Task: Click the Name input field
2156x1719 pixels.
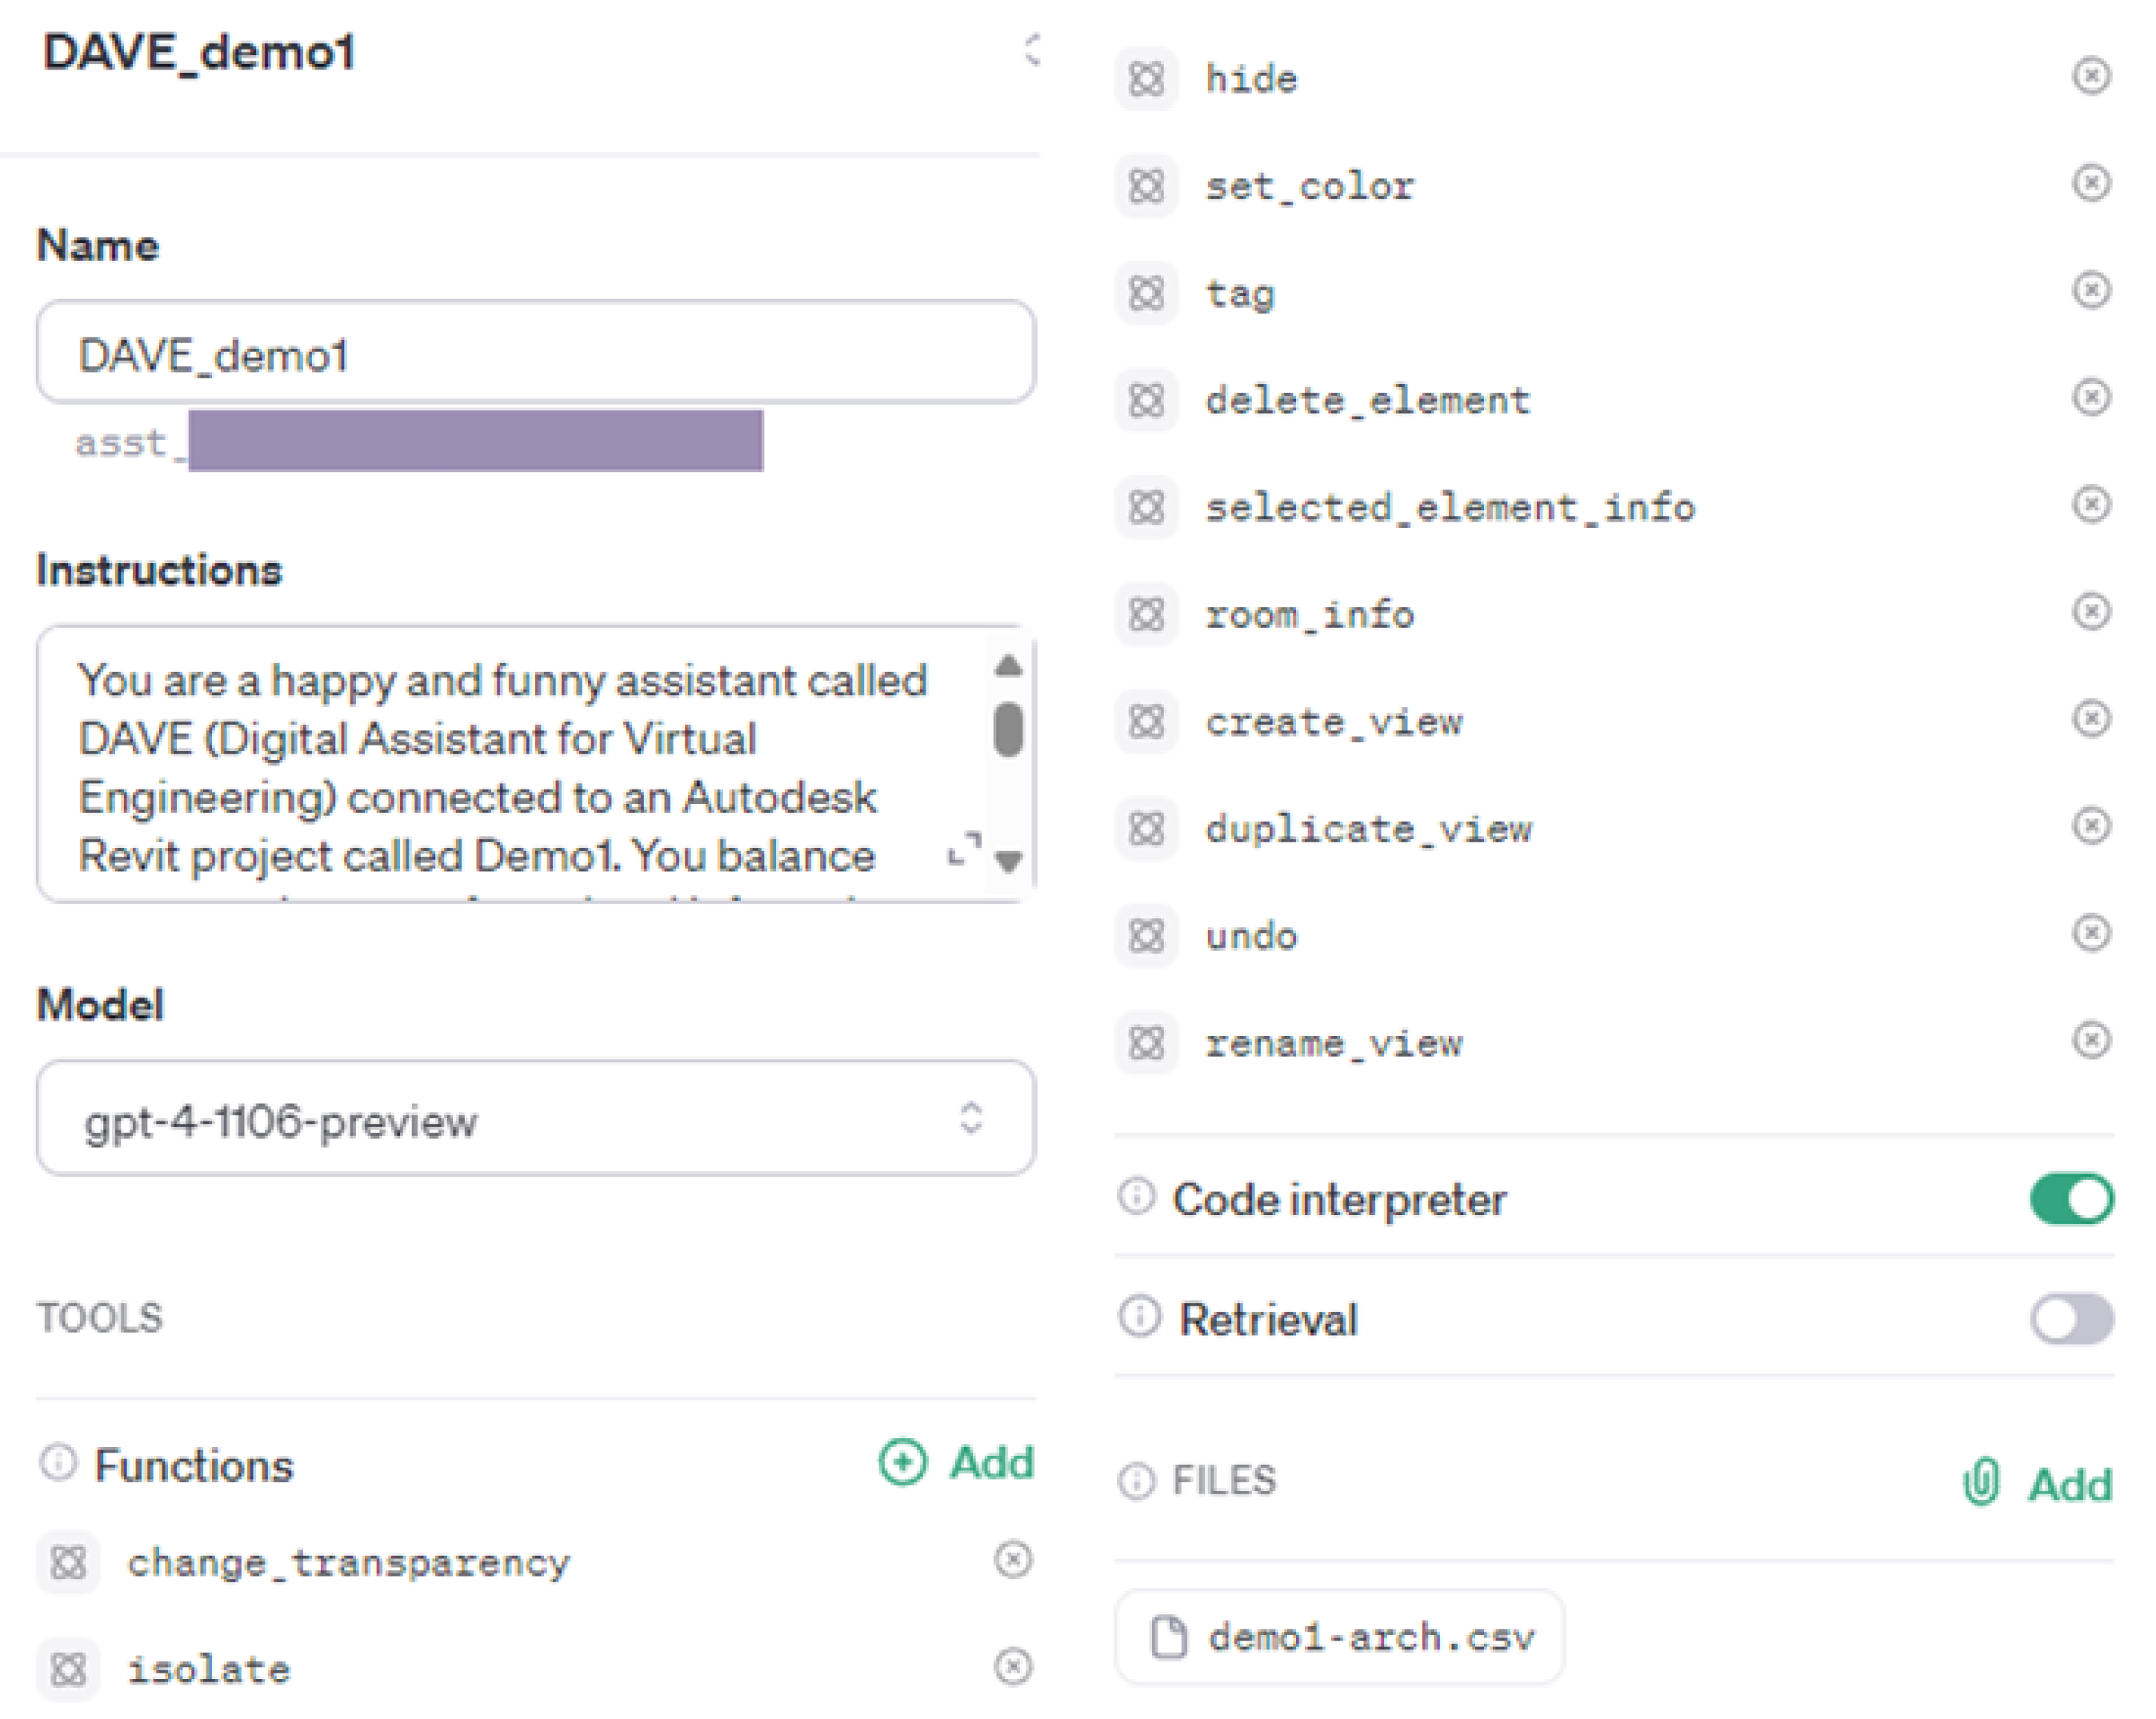Action: point(535,353)
